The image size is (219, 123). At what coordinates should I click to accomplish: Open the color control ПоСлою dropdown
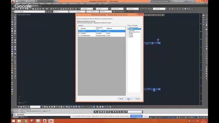[x=61, y=12]
